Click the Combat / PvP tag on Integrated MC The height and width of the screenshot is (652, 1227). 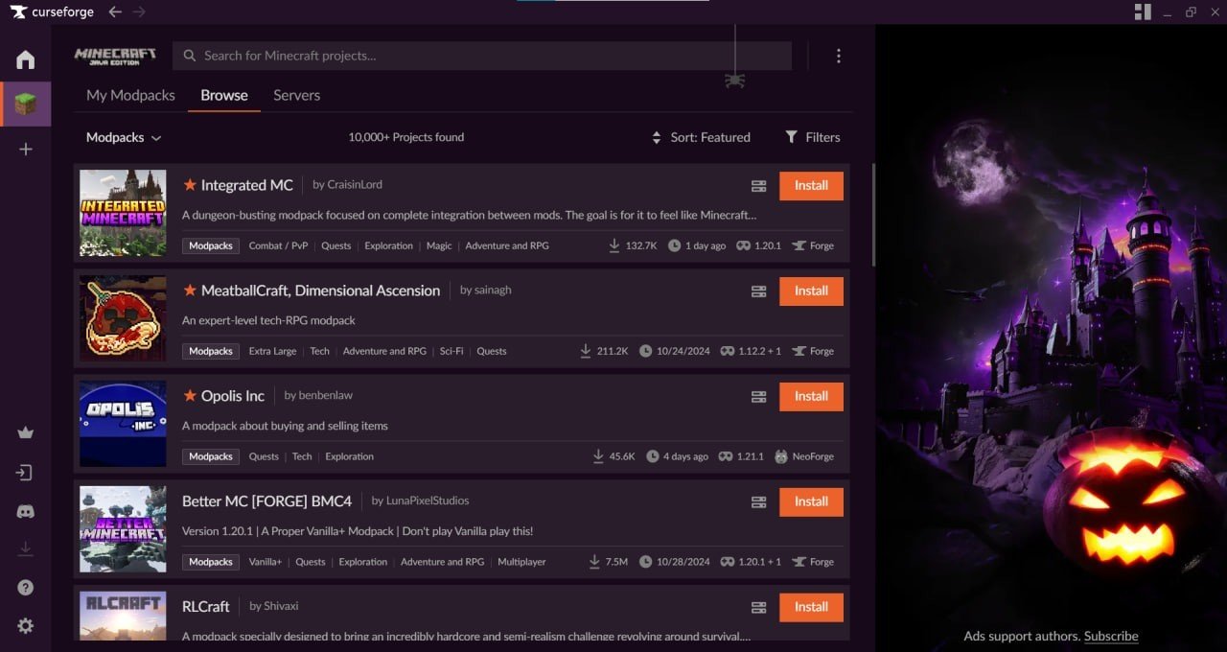pos(278,245)
